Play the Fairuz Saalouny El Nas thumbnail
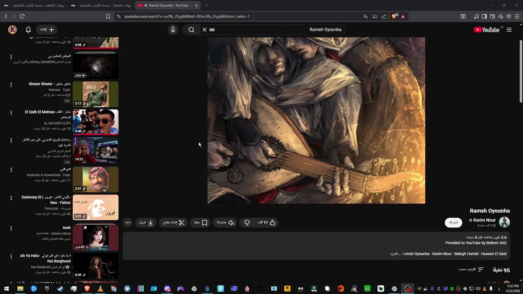The width and height of the screenshot is (523, 294). point(96,207)
